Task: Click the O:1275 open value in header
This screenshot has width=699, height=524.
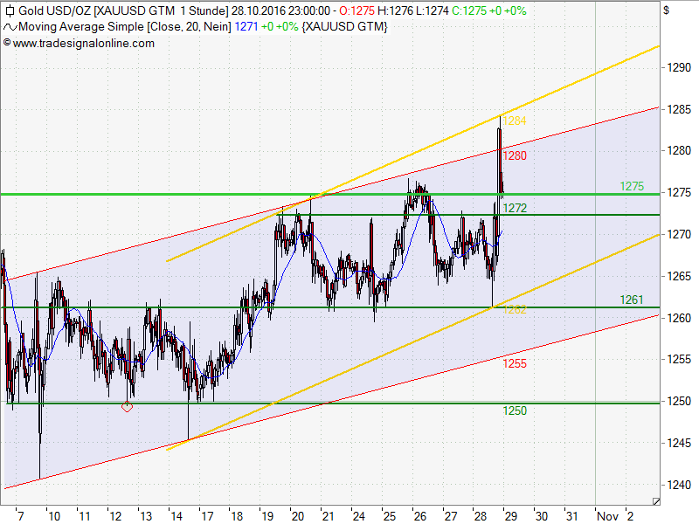Action: 356,10
